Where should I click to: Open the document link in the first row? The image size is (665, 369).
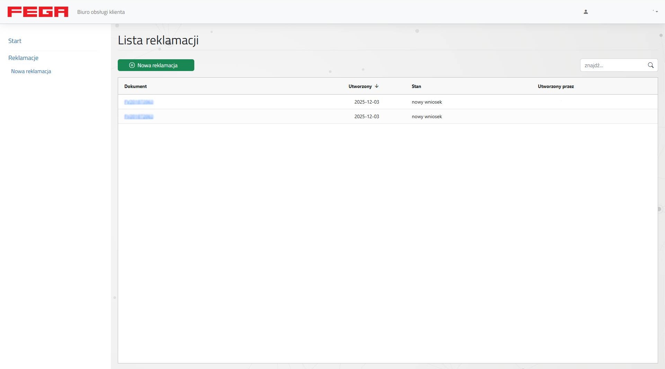tap(139, 102)
